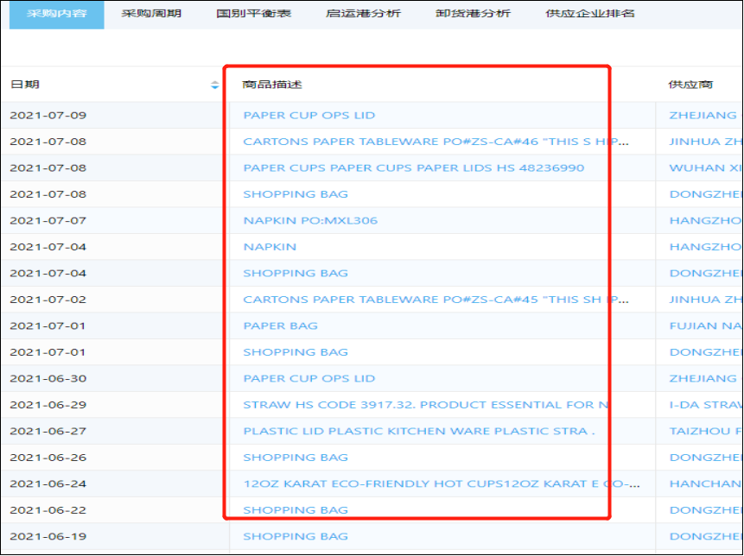Sort the table by the 日期 sort arrows
The width and height of the screenshot is (744, 556).
coord(215,85)
